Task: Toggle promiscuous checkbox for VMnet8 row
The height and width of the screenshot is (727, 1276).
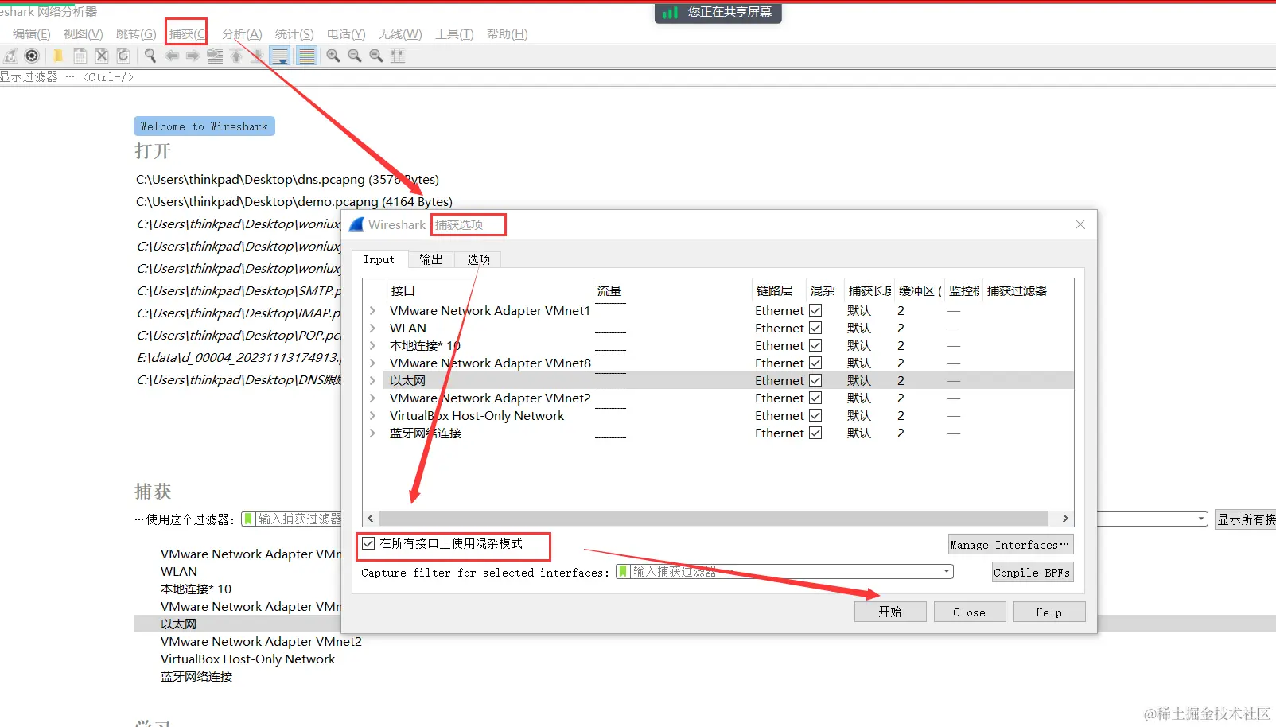Action: [815, 363]
